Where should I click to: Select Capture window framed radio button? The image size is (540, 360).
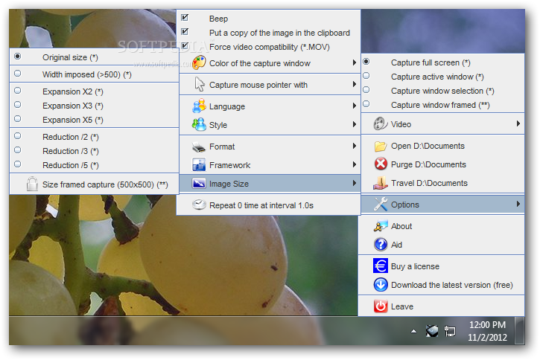coord(366,104)
